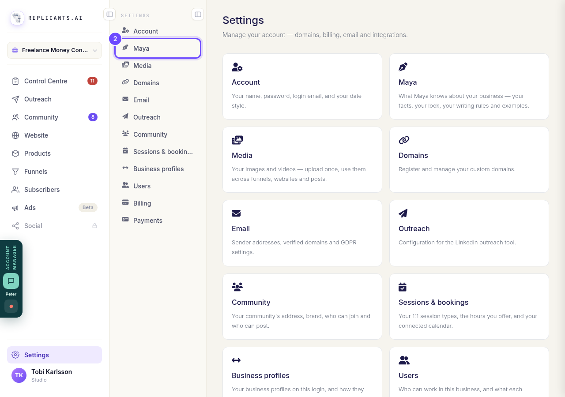
Task: Open the Domains settings card
Action: [x=469, y=160]
